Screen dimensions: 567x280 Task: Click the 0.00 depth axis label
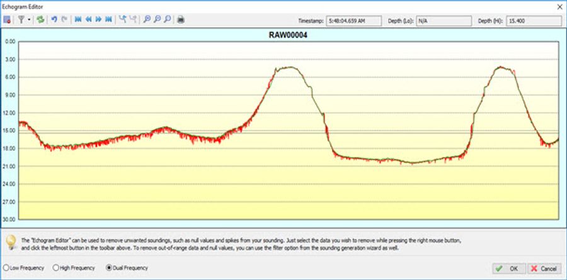(x=9, y=42)
